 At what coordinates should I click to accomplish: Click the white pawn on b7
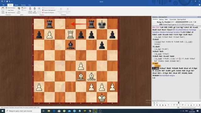coord(50,35)
